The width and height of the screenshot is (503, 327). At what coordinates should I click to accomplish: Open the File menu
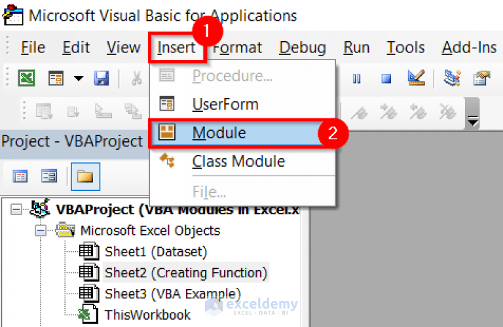coord(33,48)
